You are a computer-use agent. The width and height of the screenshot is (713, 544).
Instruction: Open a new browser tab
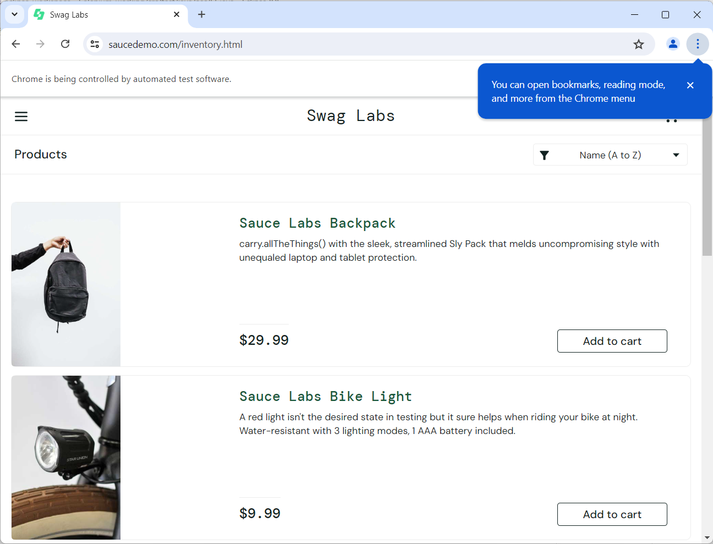coord(202,15)
